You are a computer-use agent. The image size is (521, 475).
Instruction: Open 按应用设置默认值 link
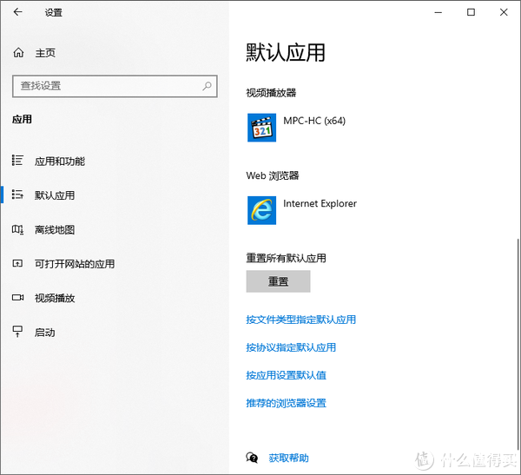286,375
